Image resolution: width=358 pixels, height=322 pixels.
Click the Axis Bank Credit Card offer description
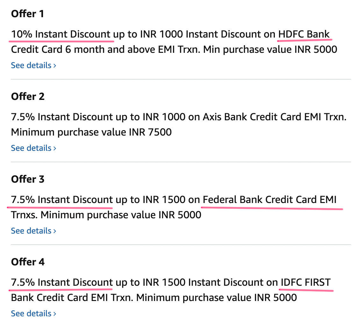click(x=179, y=124)
